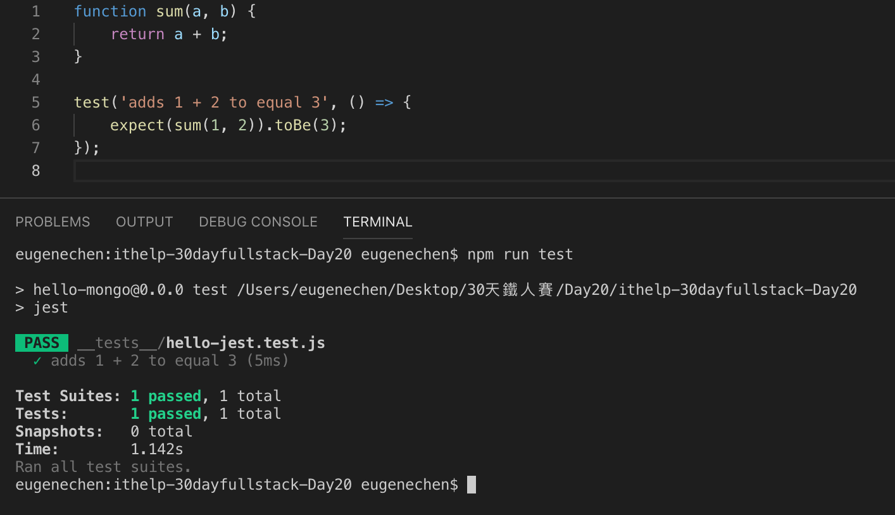Click the word 'function' on line 1
This screenshot has height=515, width=895.
(x=110, y=11)
